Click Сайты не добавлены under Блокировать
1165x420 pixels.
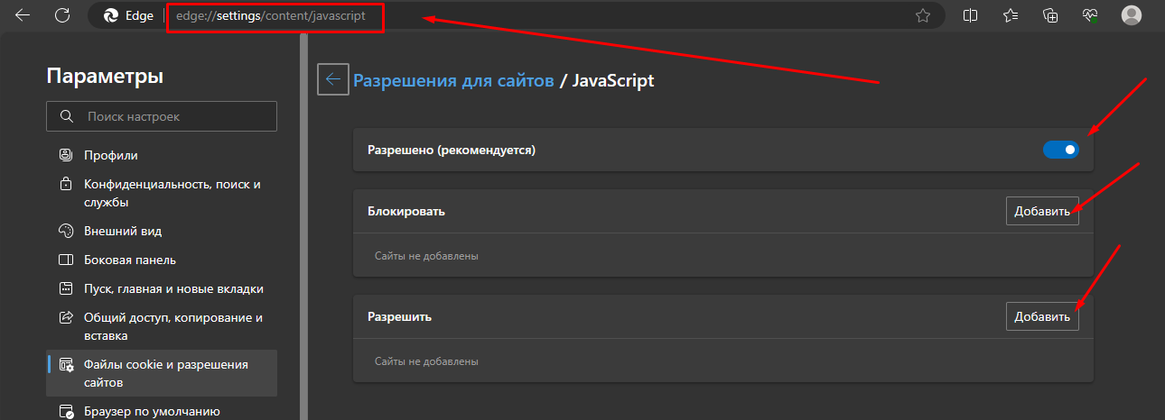[426, 256]
